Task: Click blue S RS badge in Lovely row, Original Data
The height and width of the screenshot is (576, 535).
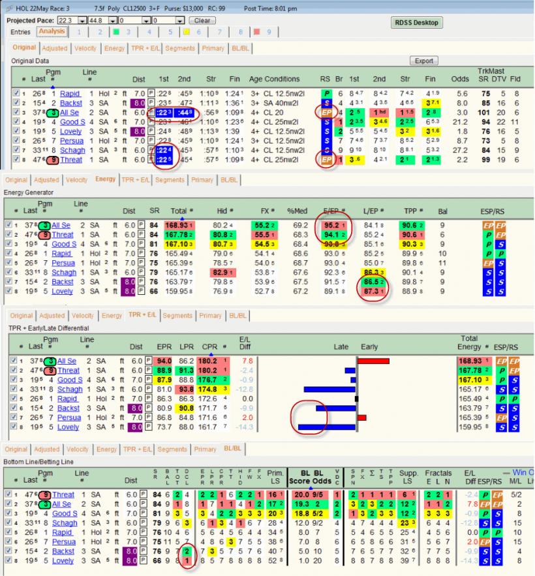Action: pyautogui.click(x=326, y=131)
